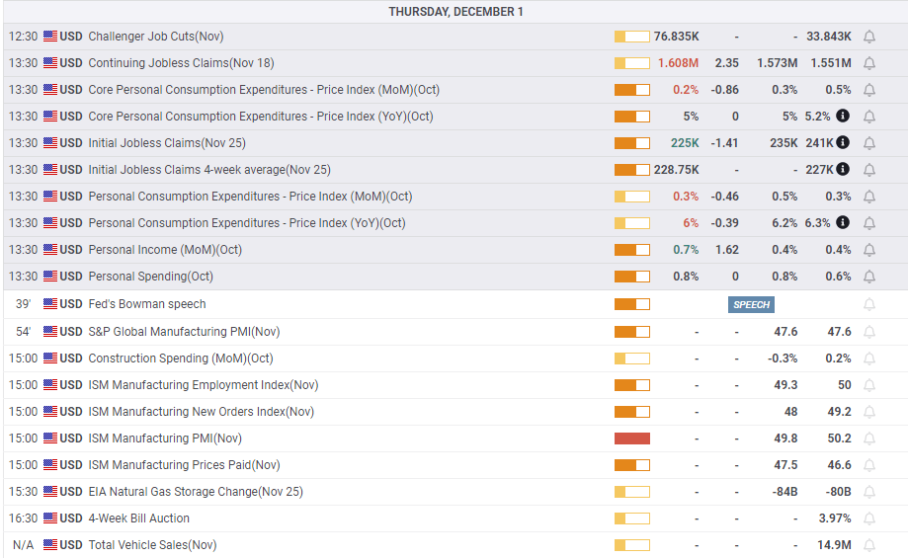This screenshot has height=558, width=908.
Task: Click the red volatility bar for ISM Manufacturing PMI
Action: coord(632,438)
